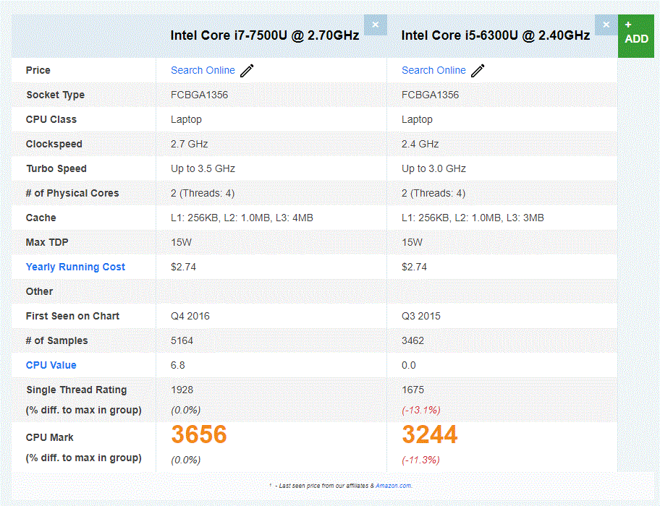
Task: Edit price with pencil icon for i5-6300U
Action: [478, 71]
